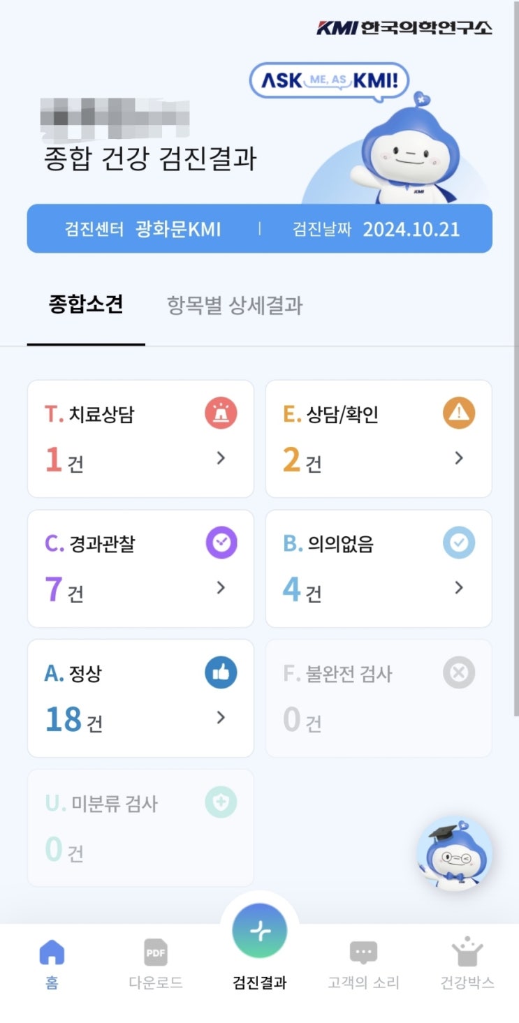Select the 종합소견 tab
Screen dimensions: 519x1023
coord(86,304)
